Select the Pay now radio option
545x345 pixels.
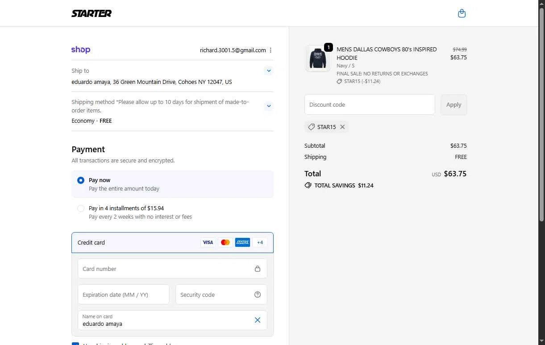coord(81,180)
